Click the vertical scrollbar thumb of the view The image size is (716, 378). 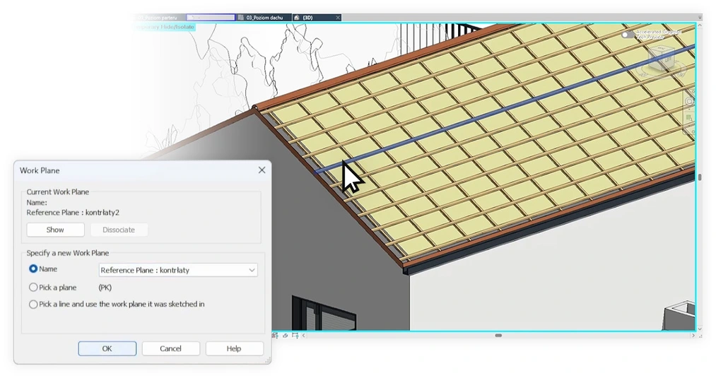(x=700, y=177)
